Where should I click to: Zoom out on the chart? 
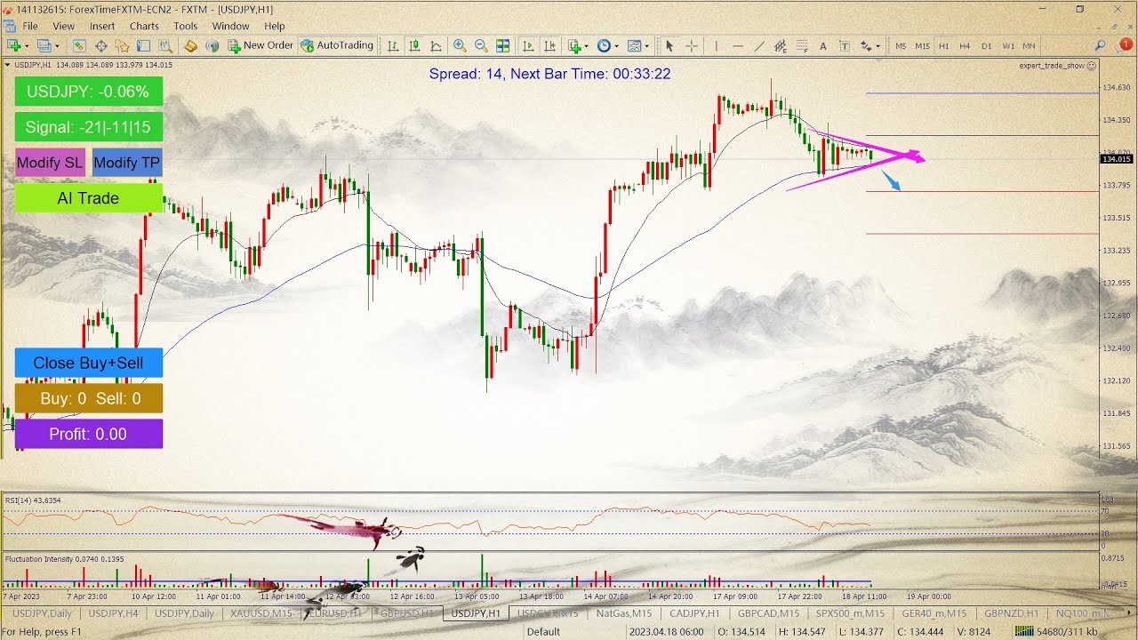(481, 45)
